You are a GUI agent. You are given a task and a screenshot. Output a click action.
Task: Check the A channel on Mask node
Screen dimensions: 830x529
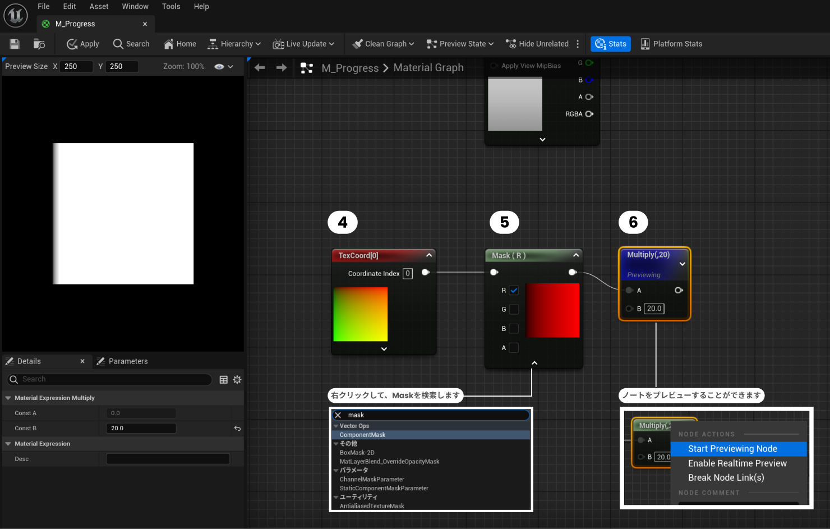point(514,348)
